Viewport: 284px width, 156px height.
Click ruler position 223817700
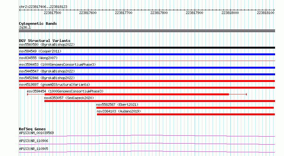(x=123, y=13)
